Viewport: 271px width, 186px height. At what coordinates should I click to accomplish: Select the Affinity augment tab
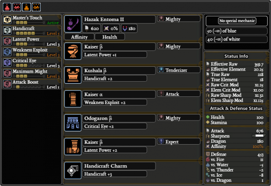tap(79, 37)
